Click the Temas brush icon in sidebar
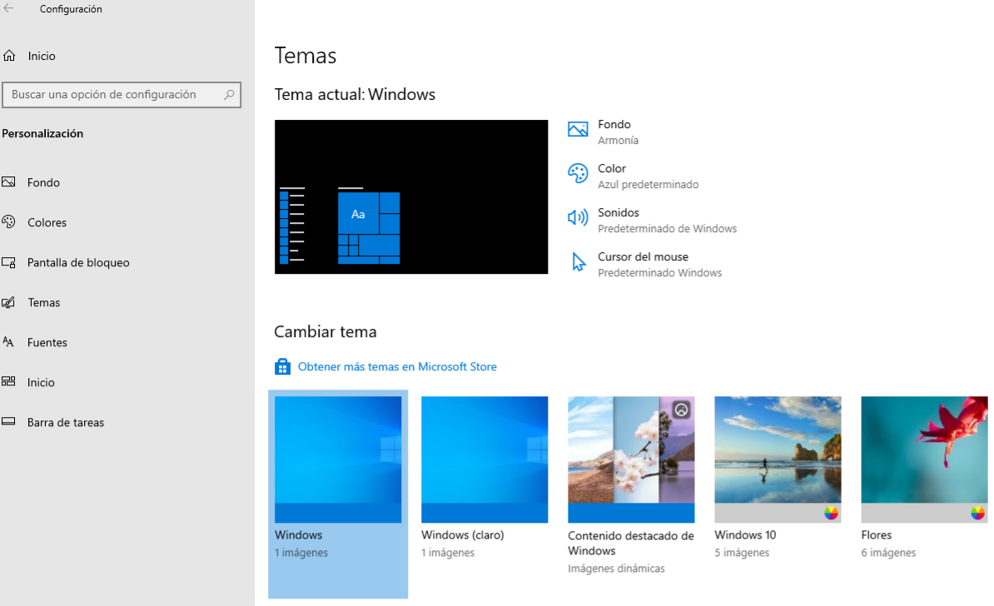The width and height of the screenshot is (994, 606). [8, 302]
